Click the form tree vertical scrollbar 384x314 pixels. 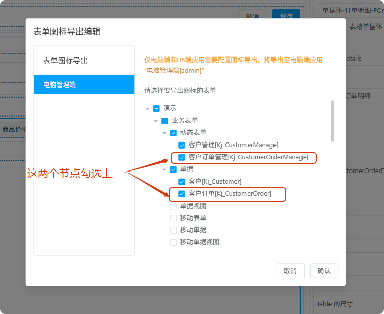click(333, 121)
